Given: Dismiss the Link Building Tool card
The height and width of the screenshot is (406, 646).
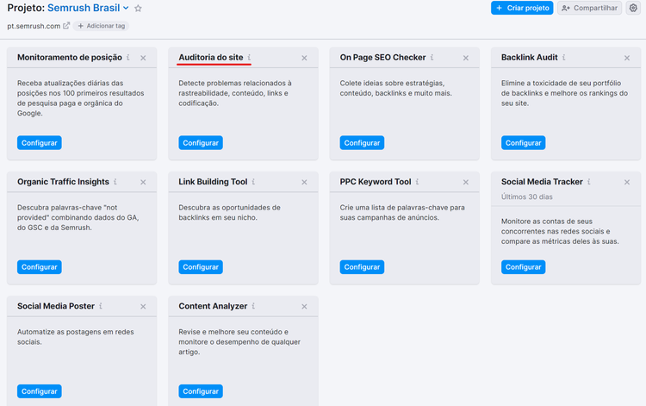Looking at the screenshot, I should [x=304, y=182].
